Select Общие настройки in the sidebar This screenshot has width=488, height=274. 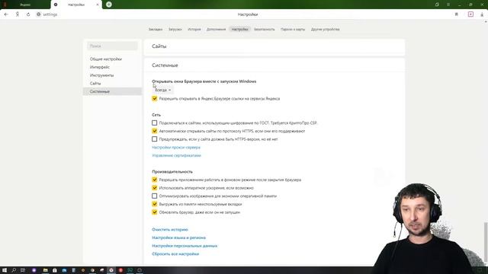(112, 59)
